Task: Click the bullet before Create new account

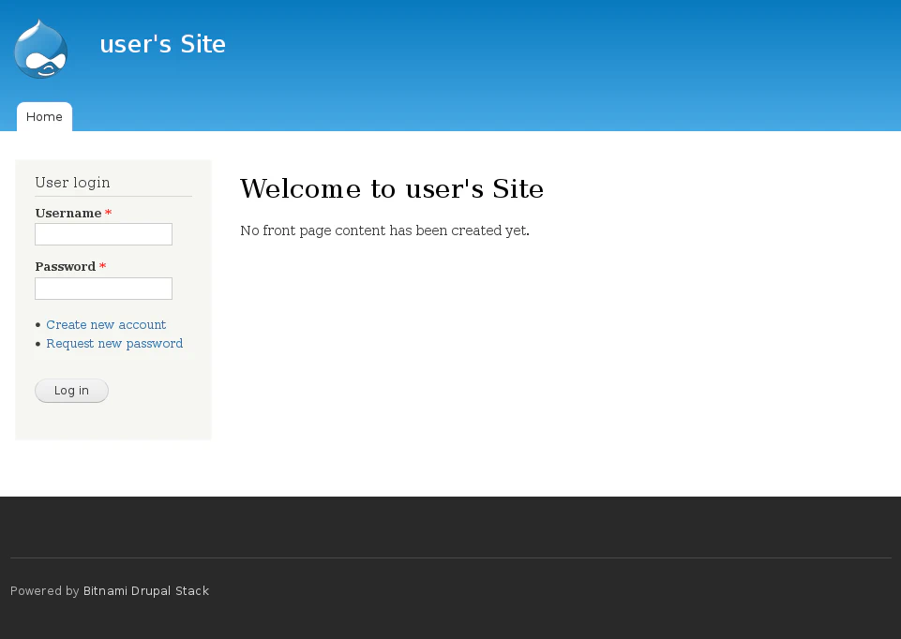Action: pos(38,325)
